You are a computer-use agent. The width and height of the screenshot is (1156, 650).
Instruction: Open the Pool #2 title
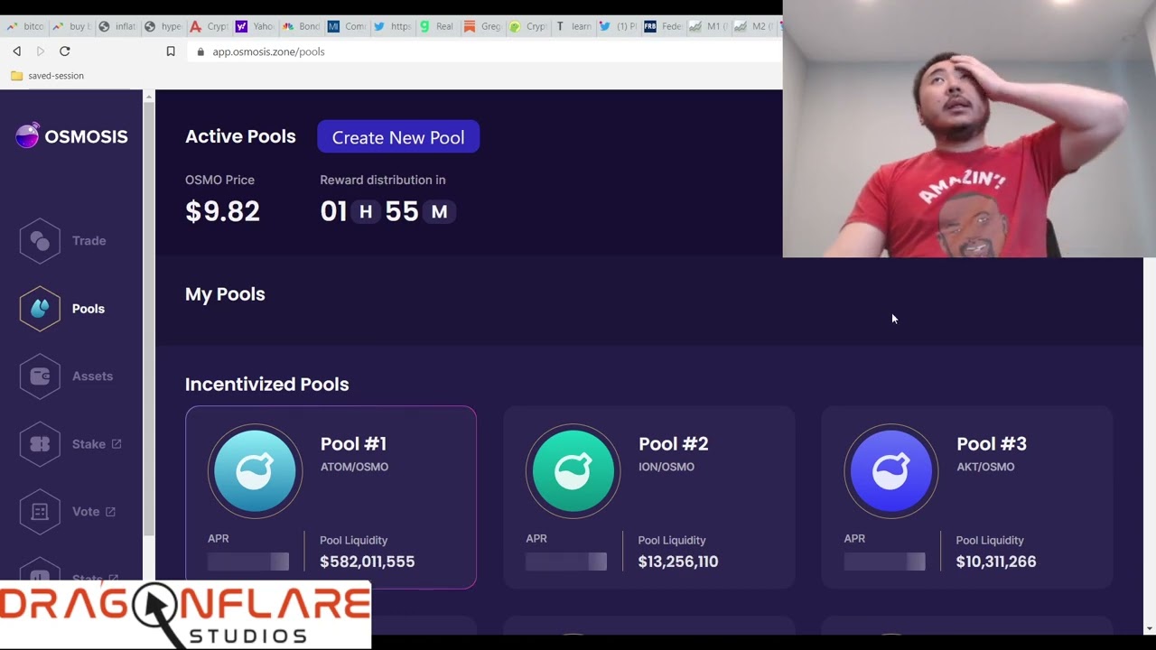673,443
